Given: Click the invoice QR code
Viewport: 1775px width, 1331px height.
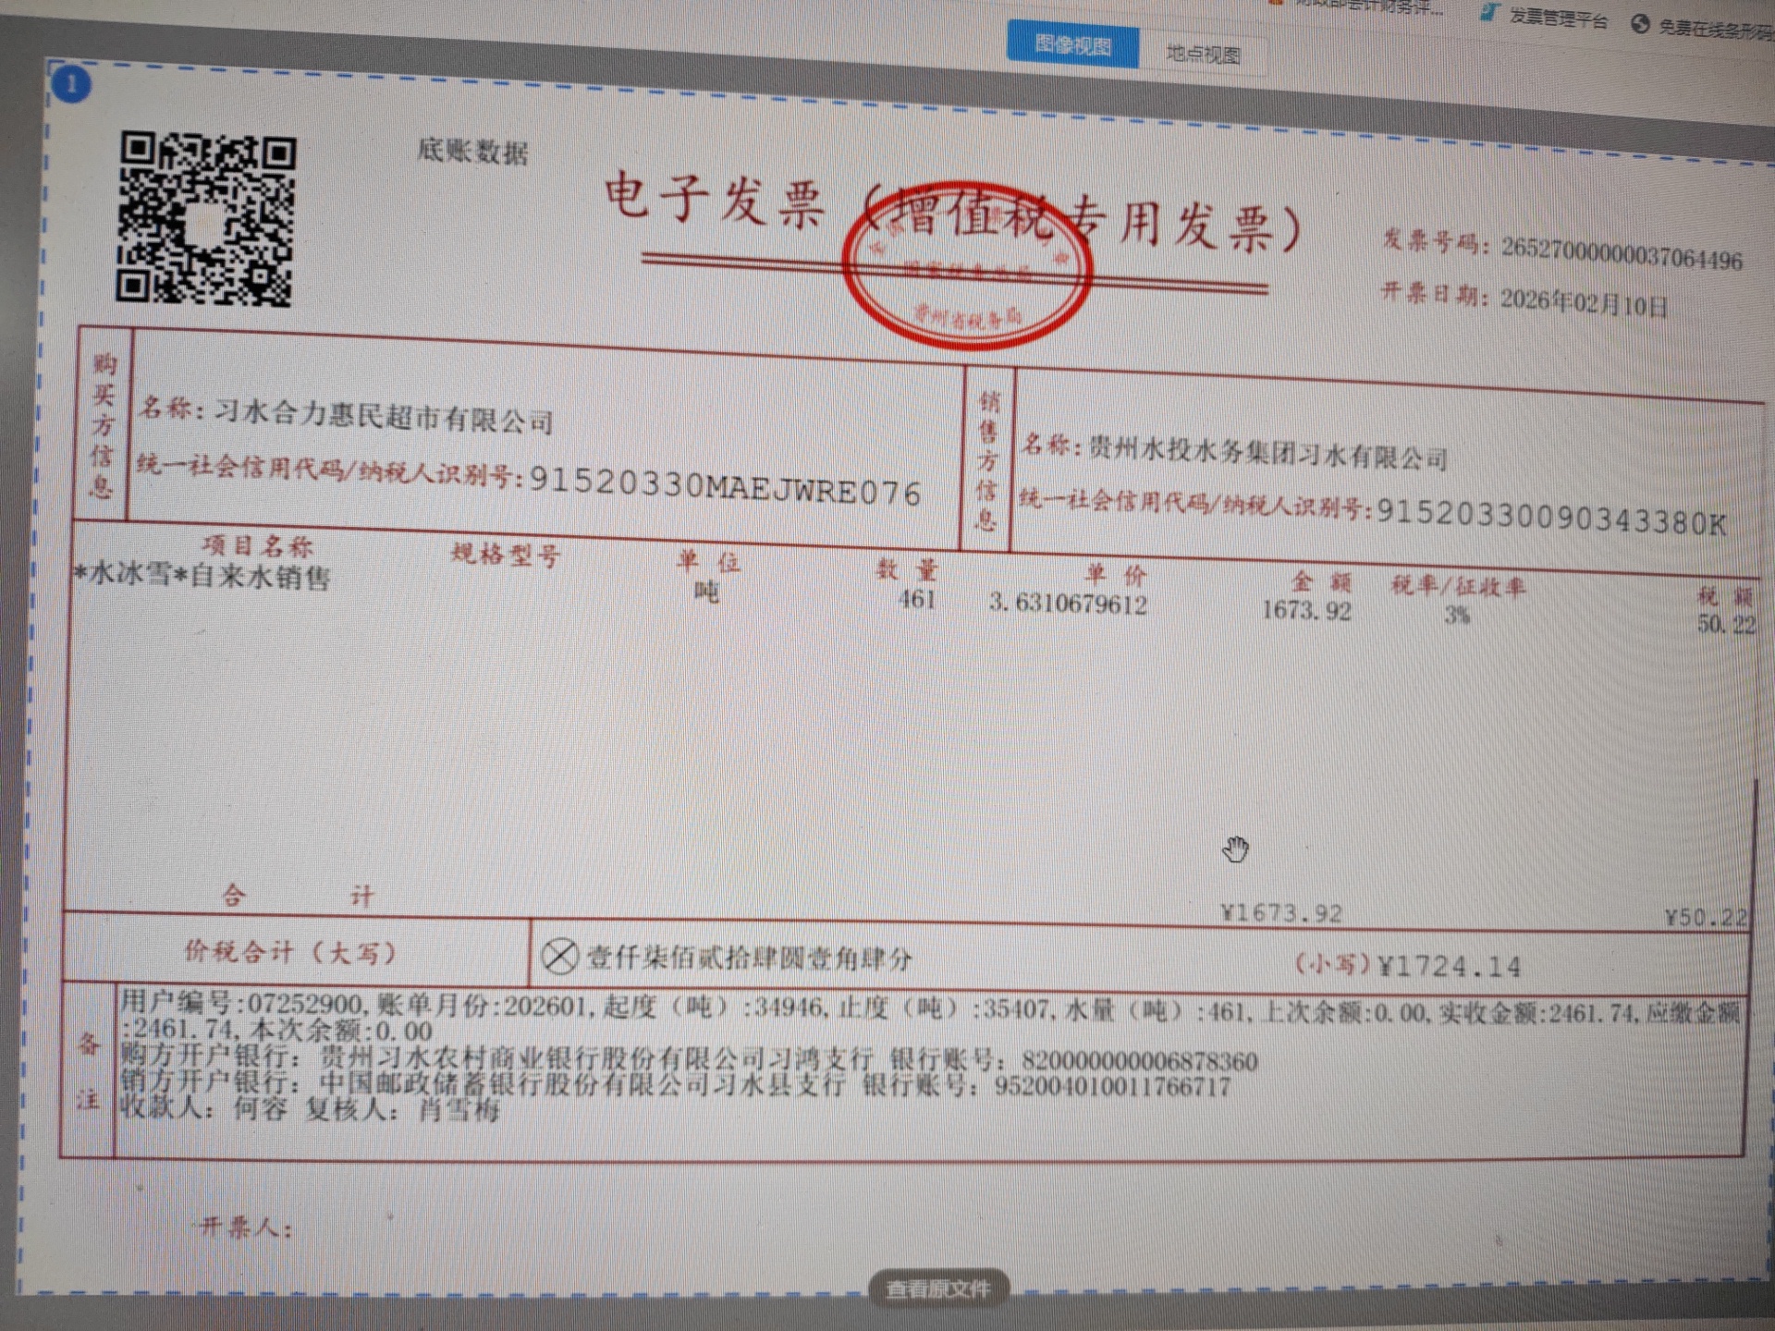Looking at the screenshot, I should click(x=205, y=219).
